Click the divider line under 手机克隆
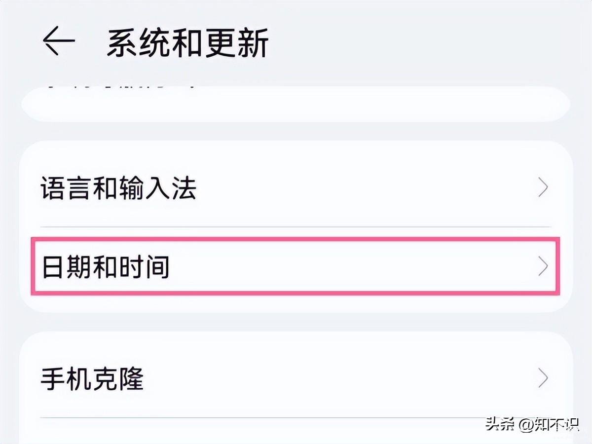 pyautogui.click(x=295, y=418)
